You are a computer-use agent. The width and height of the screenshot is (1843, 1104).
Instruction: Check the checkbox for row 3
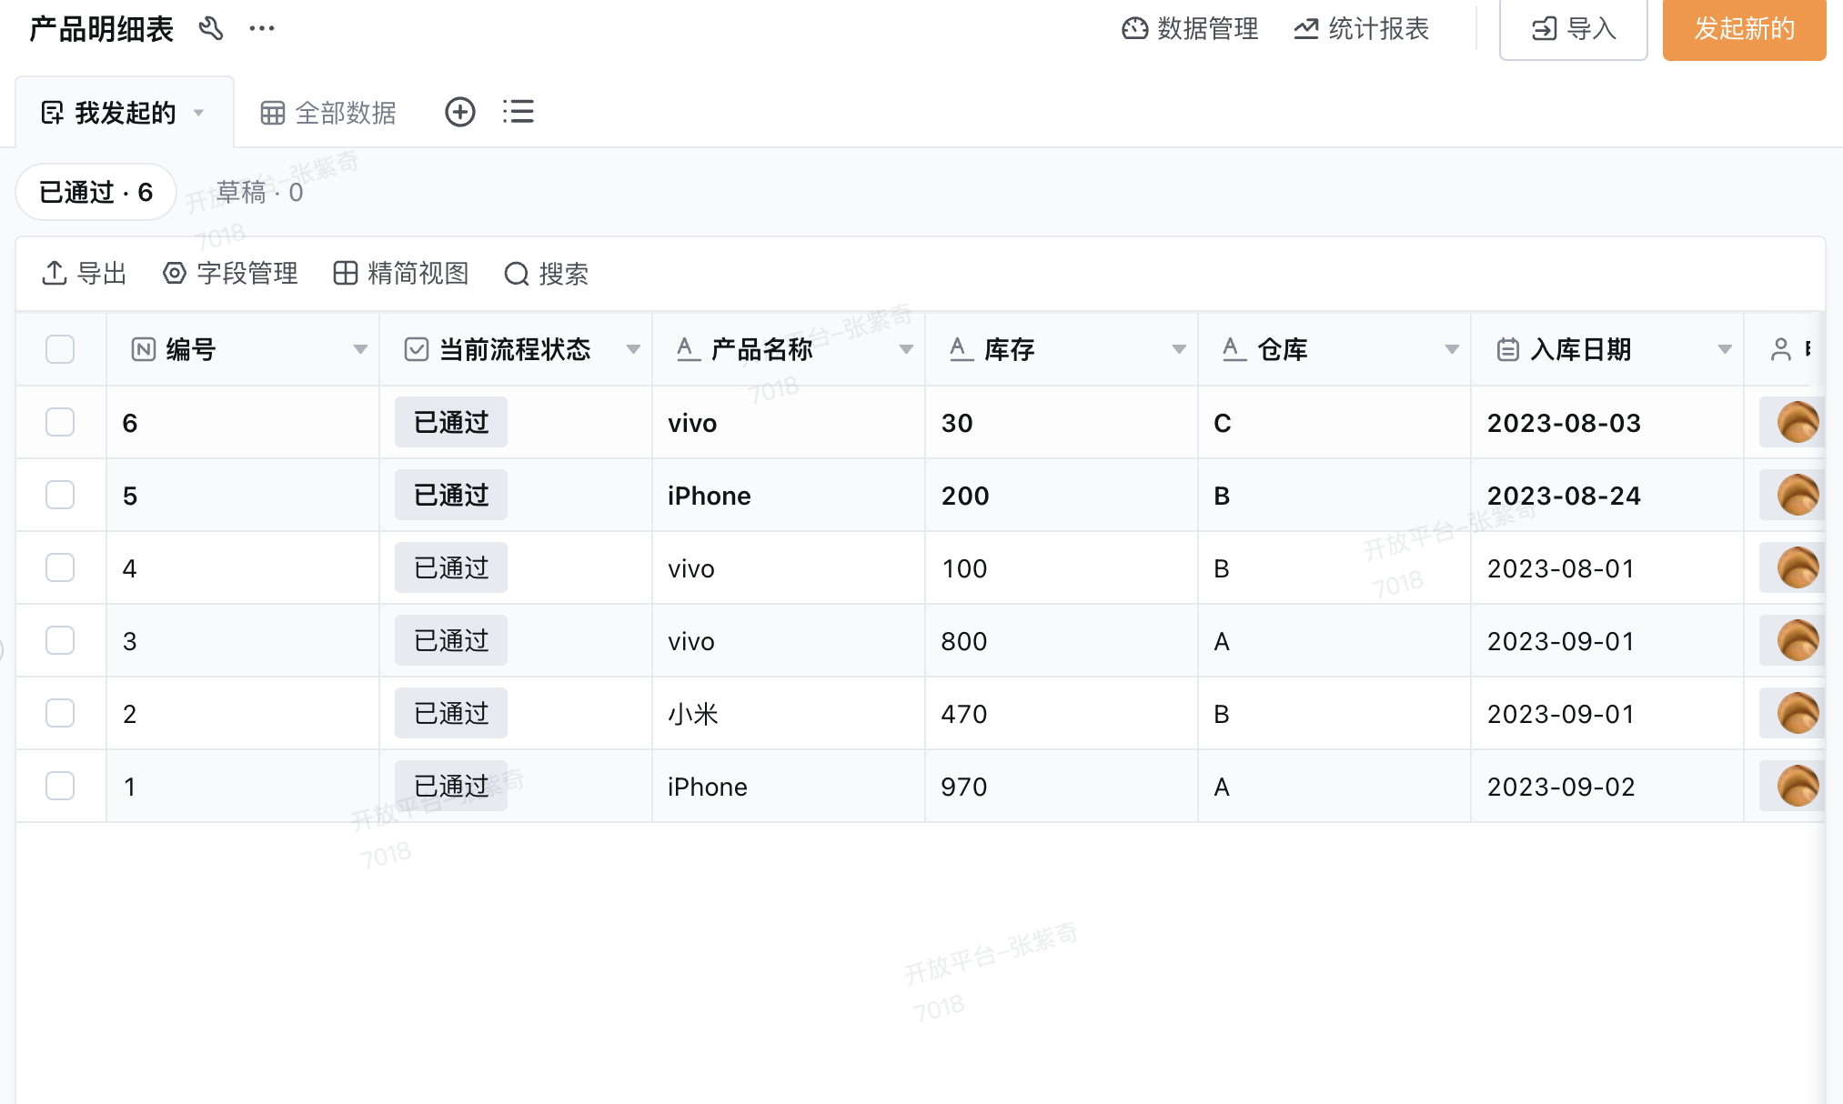(60, 640)
